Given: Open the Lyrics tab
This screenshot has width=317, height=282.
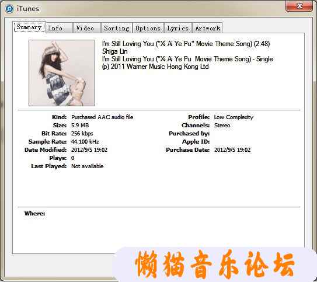Looking at the screenshot, I should [178, 28].
